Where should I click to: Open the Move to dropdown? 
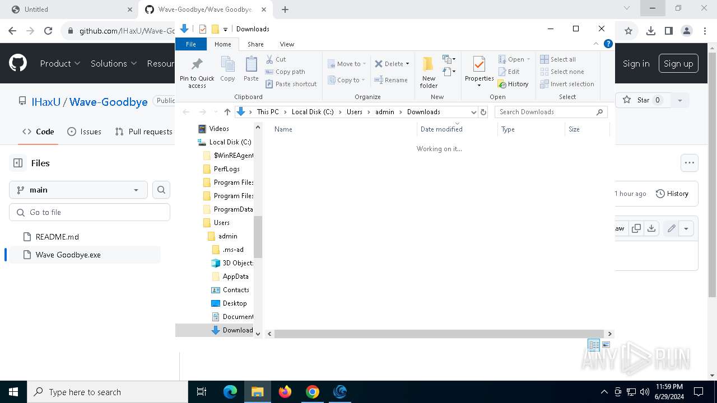click(x=347, y=64)
